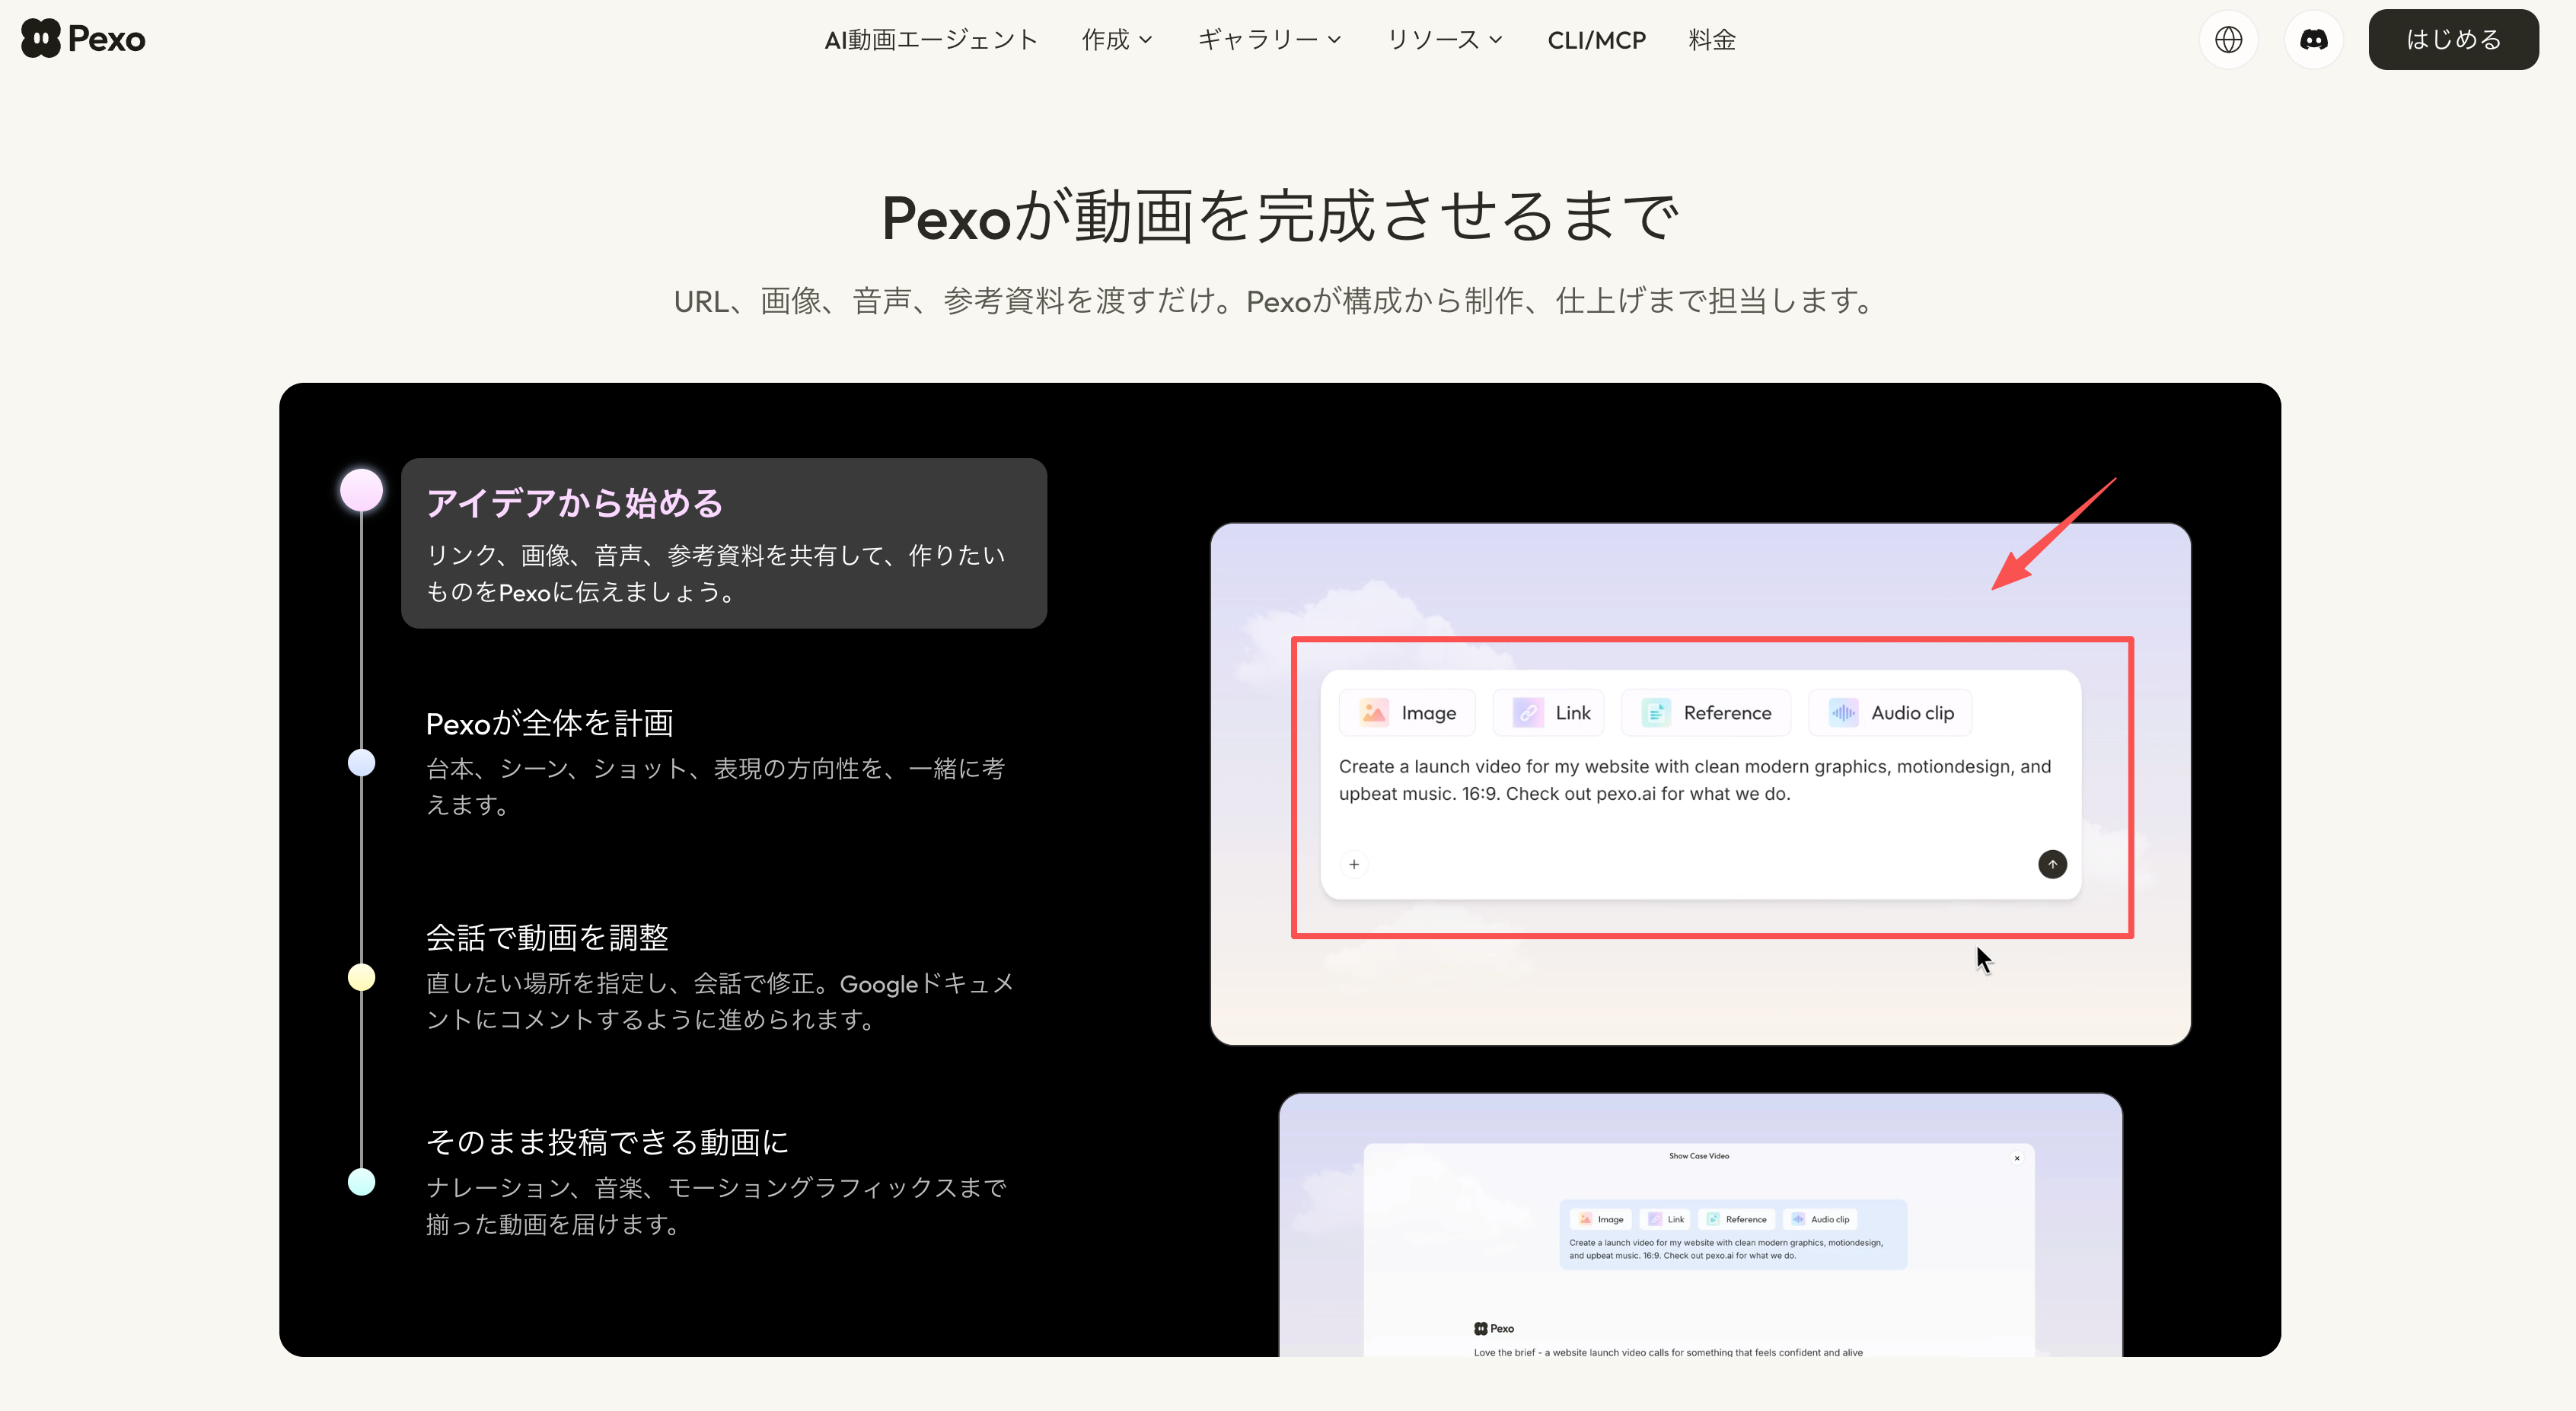Select the 会話で動画を調整 step
Image resolution: width=2576 pixels, height=1411 pixels.
(x=720, y=977)
